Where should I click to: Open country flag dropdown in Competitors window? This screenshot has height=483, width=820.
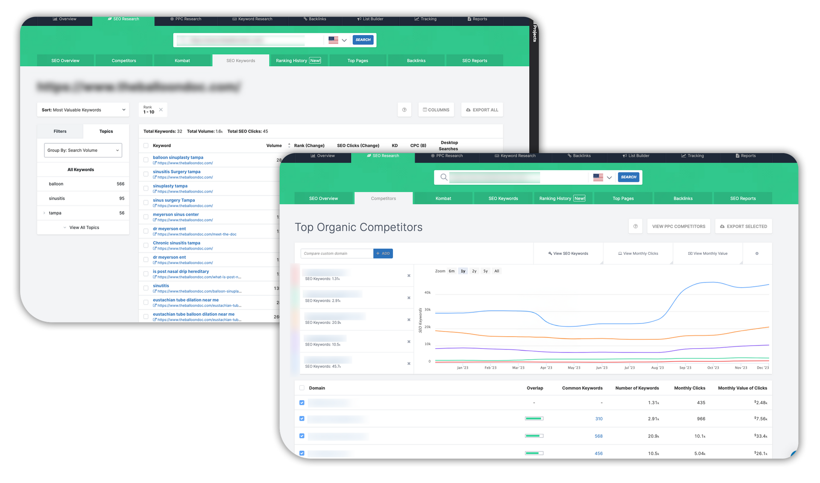coord(603,177)
